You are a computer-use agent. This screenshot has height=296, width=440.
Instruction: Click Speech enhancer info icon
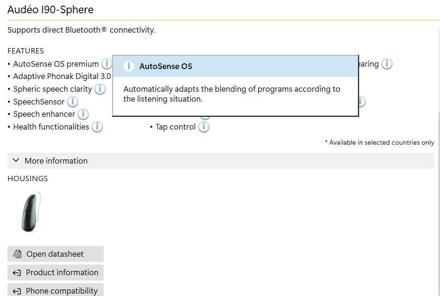point(83,114)
